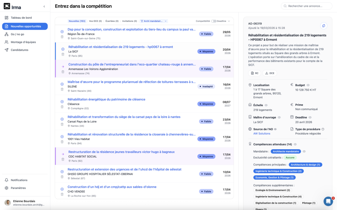Click the Architecte mandataire tag
Screen dimensions: 337x210
click(x=286, y=152)
